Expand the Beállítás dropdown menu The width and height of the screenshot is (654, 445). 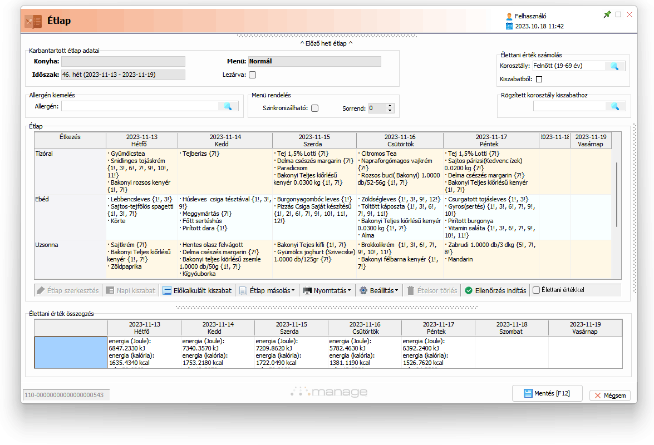[x=379, y=290]
